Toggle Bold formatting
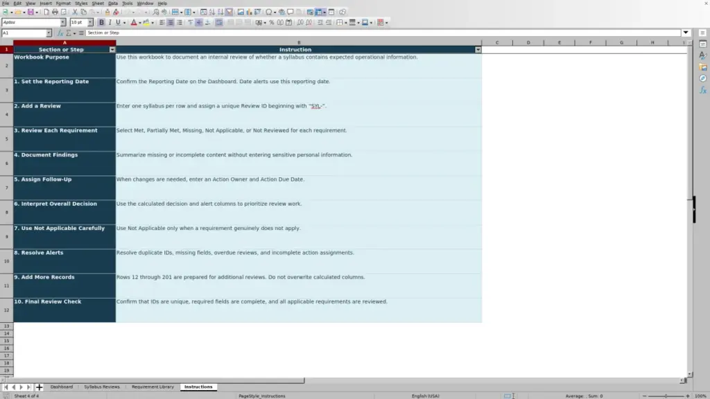 tap(101, 22)
